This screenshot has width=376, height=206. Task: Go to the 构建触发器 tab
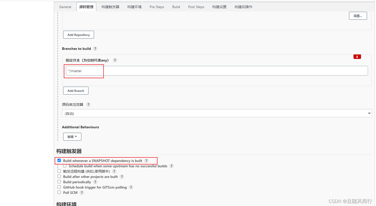[110, 7]
